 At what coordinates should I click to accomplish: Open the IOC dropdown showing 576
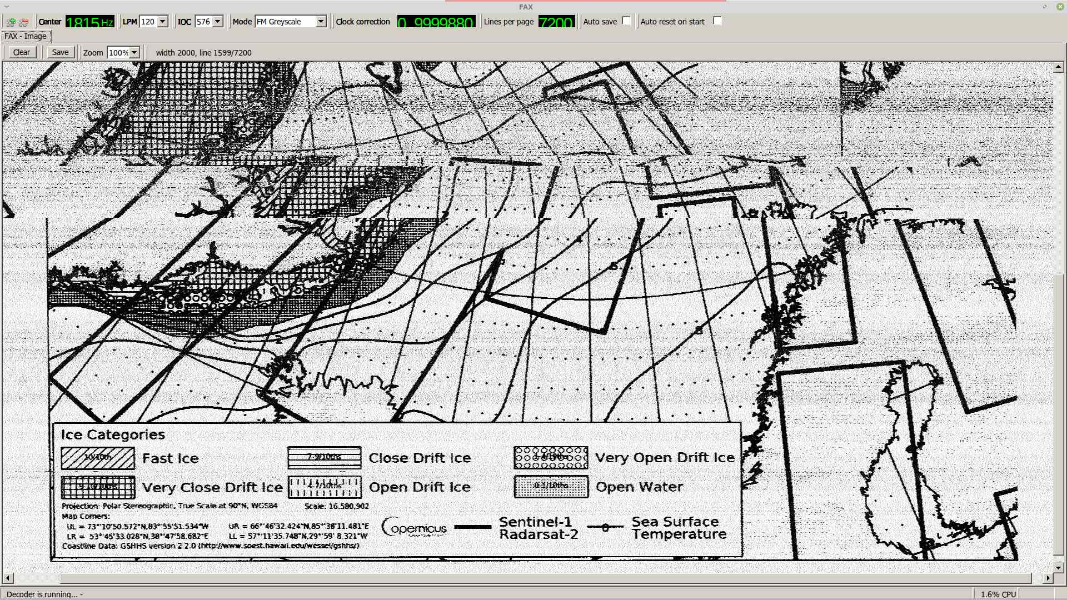[x=218, y=22]
